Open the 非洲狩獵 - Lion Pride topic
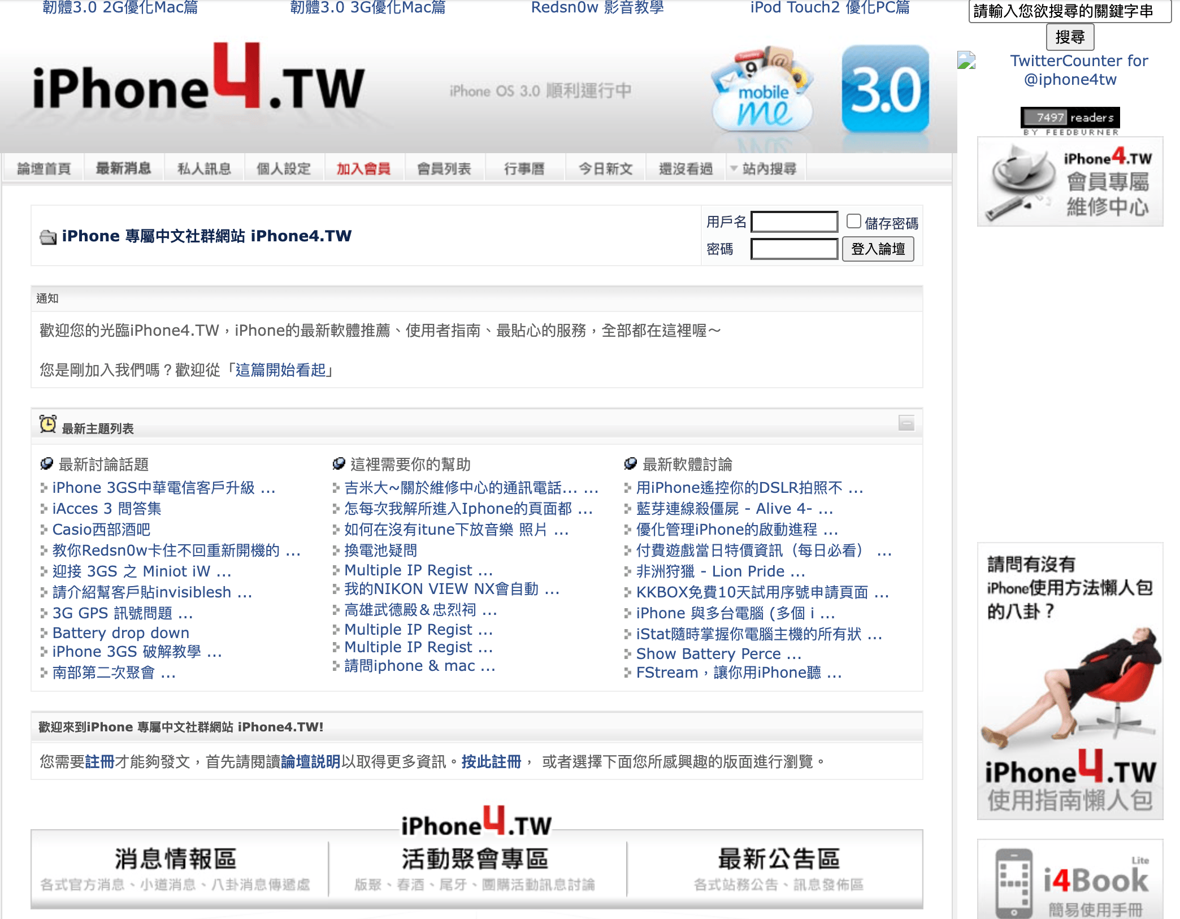Viewport: 1180px width, 919px height. tap(721, 571)
